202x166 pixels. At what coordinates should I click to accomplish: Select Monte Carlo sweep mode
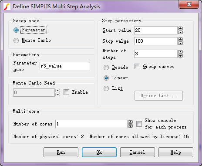coord(16,41)
